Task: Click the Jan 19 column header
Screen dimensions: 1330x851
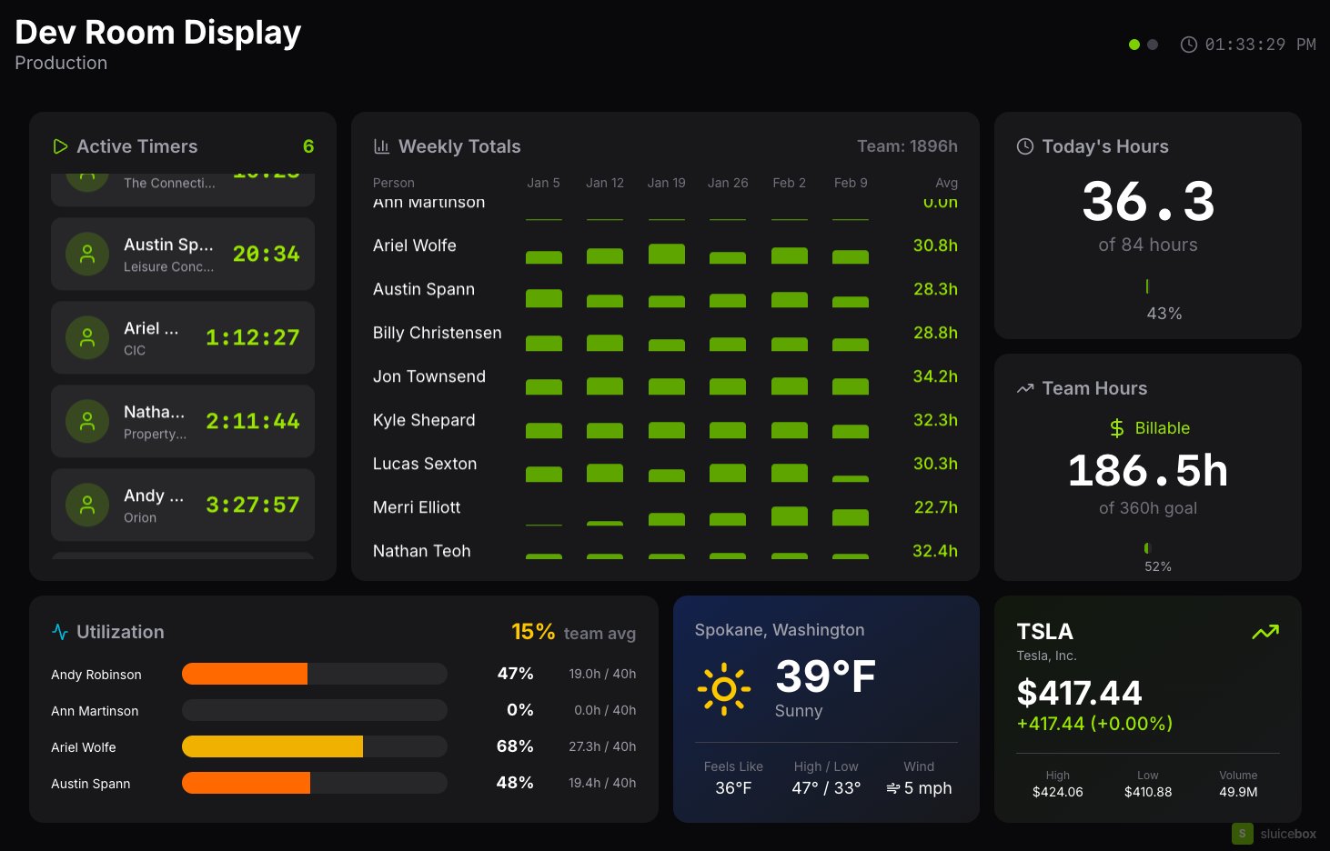Action: coord(666,183)
